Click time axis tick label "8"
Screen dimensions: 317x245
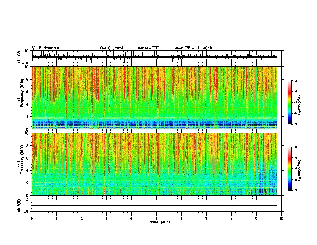click(x=231, y=219)
